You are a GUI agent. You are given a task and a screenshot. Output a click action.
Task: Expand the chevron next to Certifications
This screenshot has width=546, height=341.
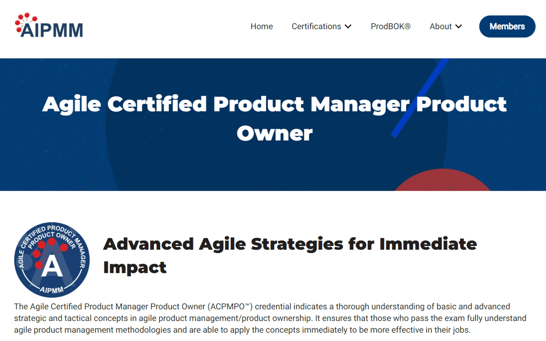pos(348,26)
